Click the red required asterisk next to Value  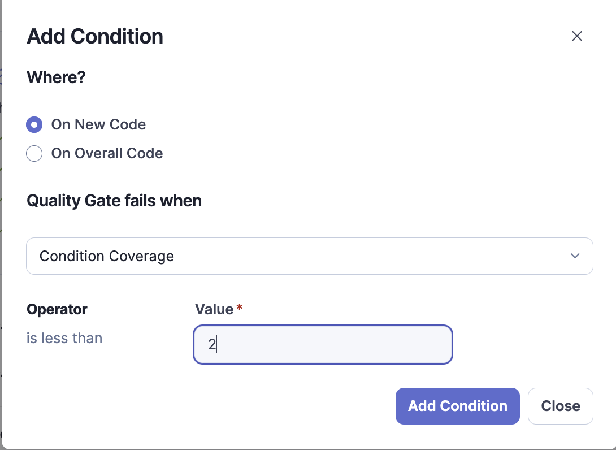click(240, 308)
